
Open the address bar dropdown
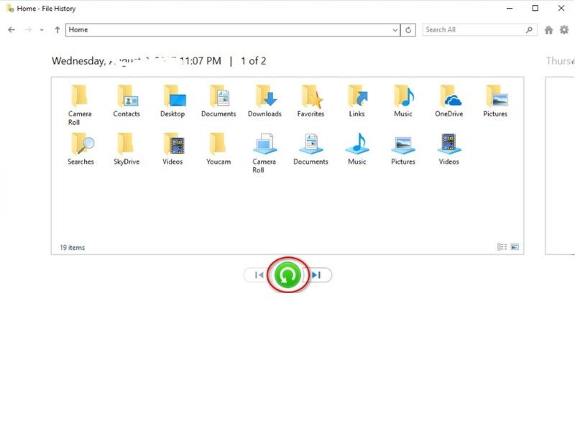point(395,29)
